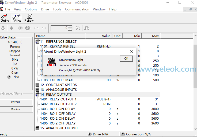The width and height of the screenshot is (197, 137).
Task: Click the fault reset icon
Action: point(78,28)
